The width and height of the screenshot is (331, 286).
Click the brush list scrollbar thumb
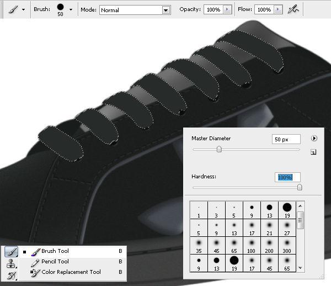pos(301,220)
